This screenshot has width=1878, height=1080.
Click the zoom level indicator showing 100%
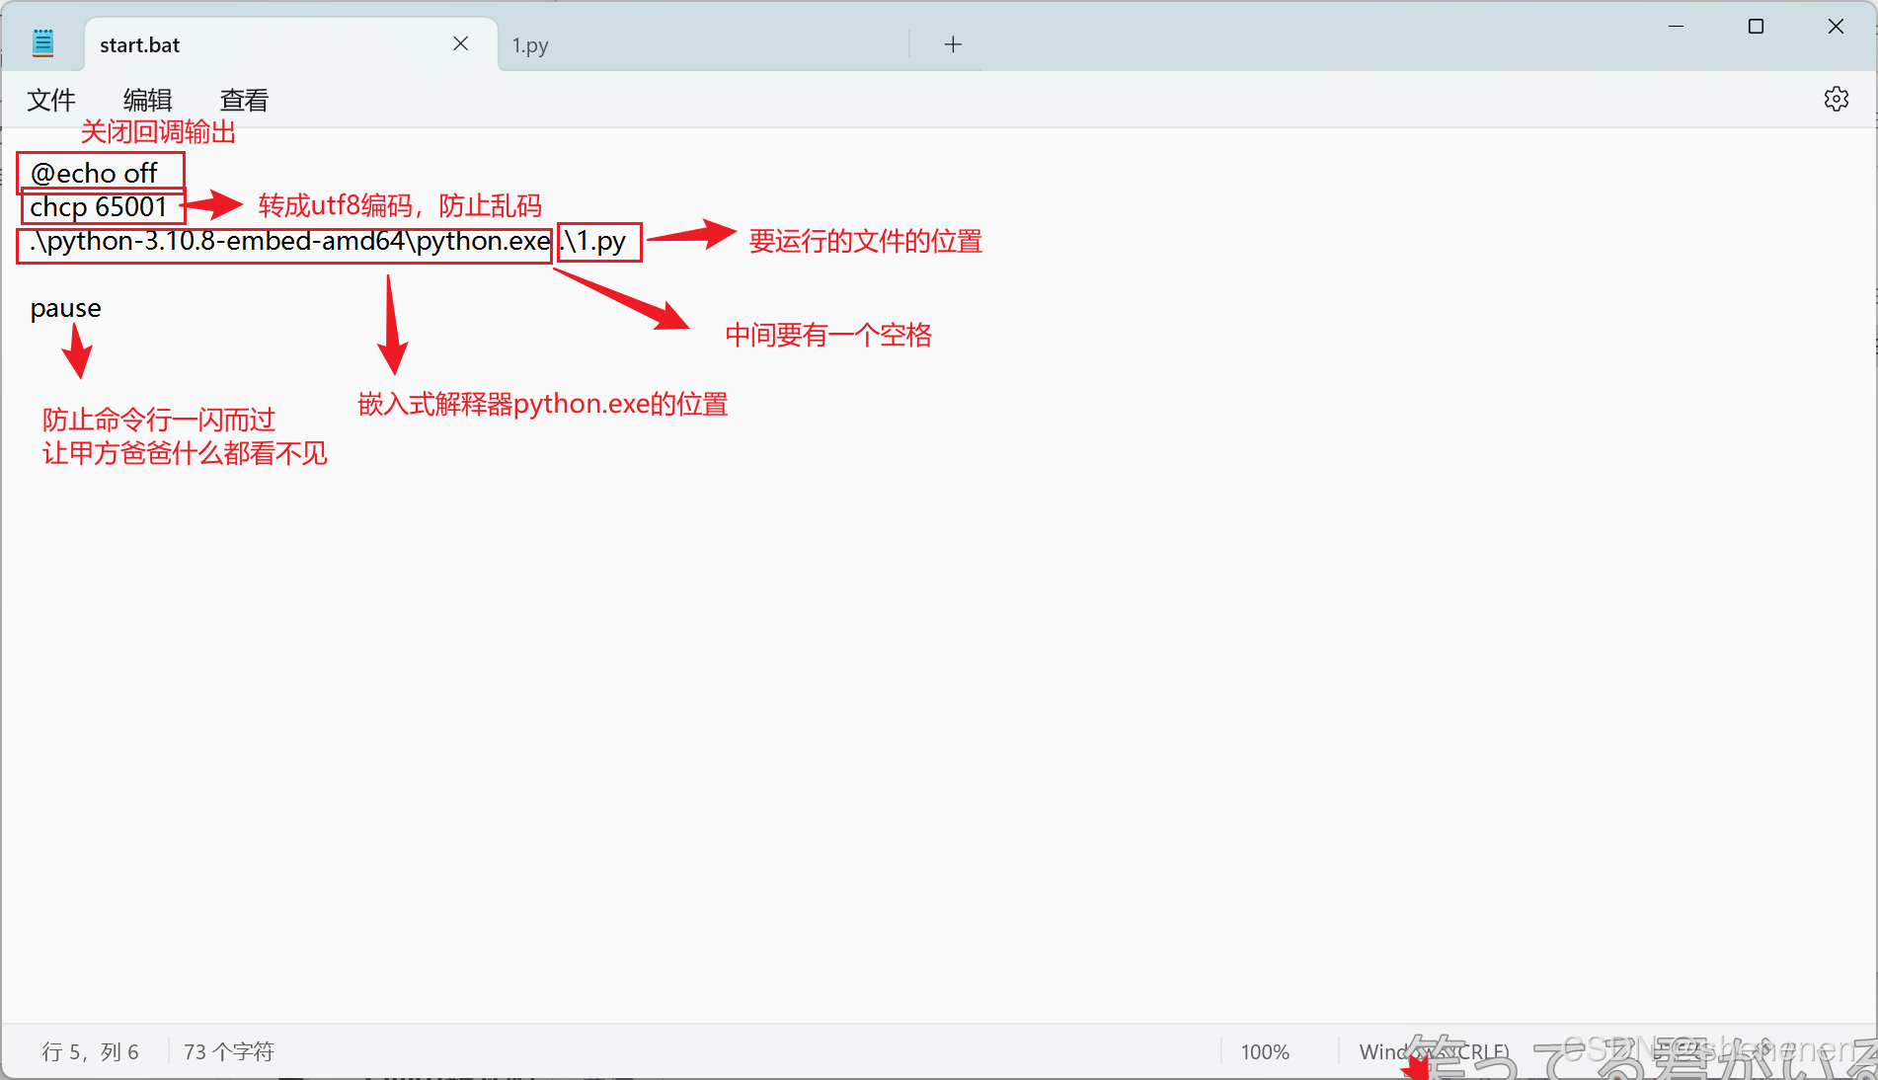1265,1051
